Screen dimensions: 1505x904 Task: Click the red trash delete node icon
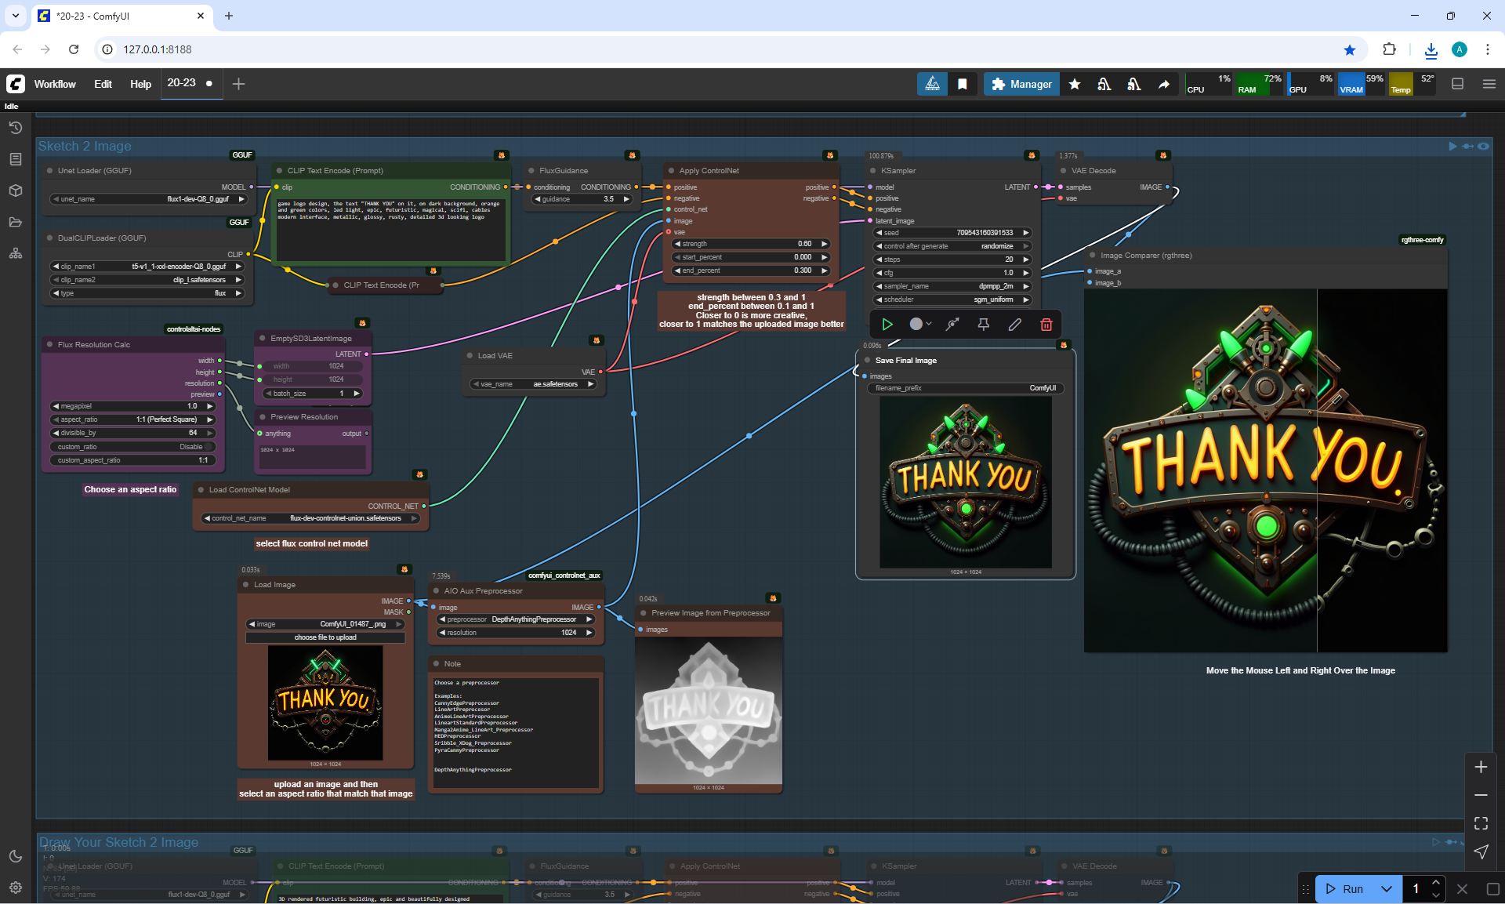(x=1046, y=324)
